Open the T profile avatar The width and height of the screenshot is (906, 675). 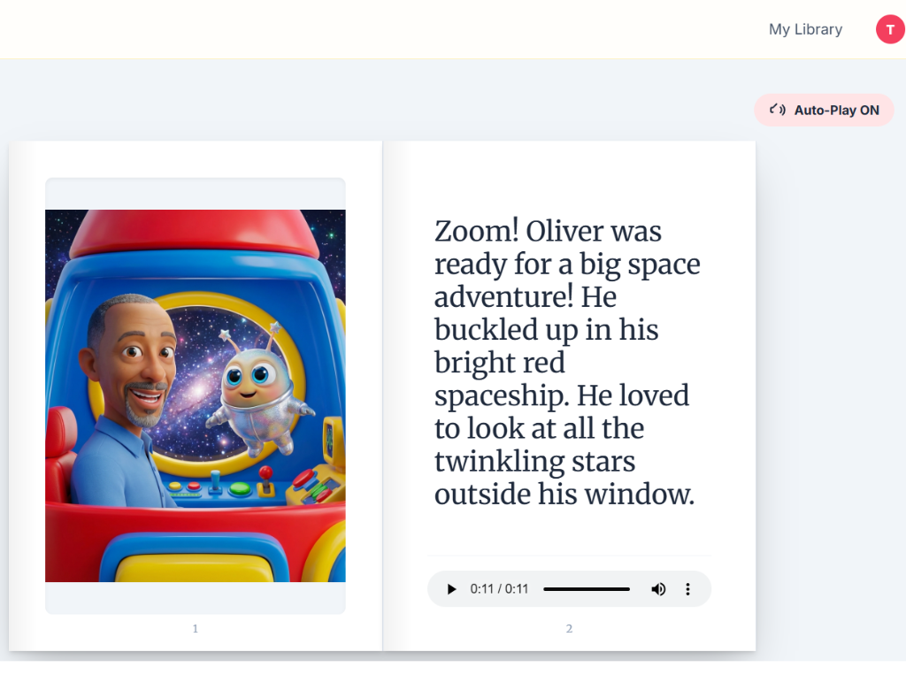[x=889, y=28]
